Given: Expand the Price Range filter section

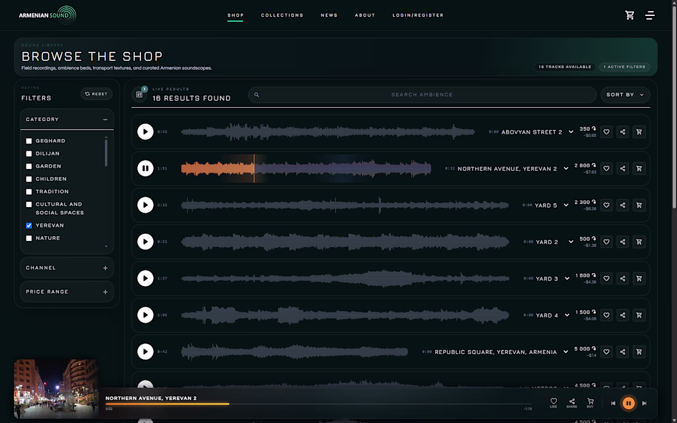Looking at the screenshot, I should [x=67, y=292].
